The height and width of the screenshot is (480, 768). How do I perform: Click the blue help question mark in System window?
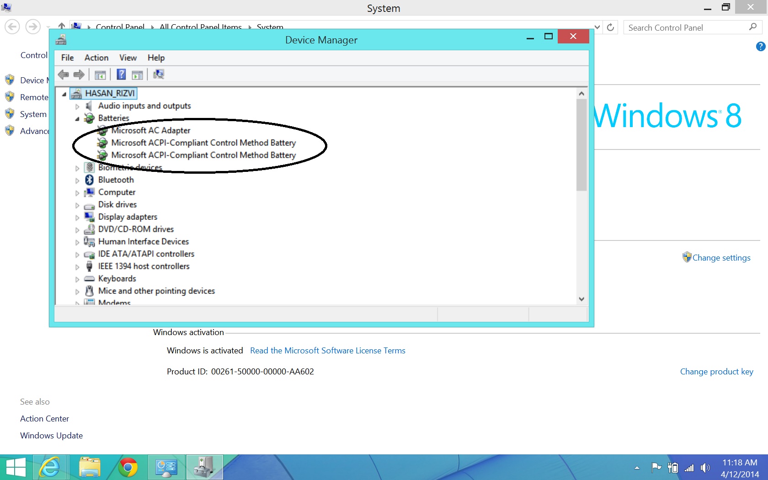[x=761, y=47]
